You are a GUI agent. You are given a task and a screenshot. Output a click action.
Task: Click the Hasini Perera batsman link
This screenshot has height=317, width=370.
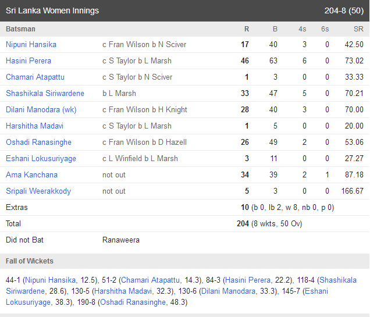pyautogui.click(x=29, y=60)
